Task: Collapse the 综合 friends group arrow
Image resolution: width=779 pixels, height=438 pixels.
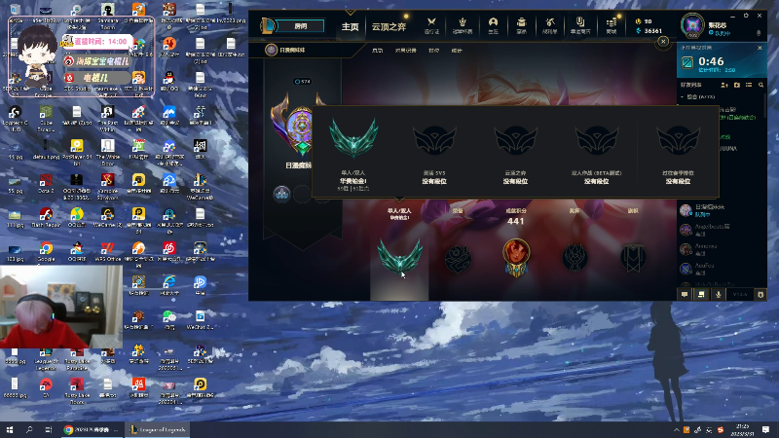Action: pyautogui.click(x=683, y=97)
